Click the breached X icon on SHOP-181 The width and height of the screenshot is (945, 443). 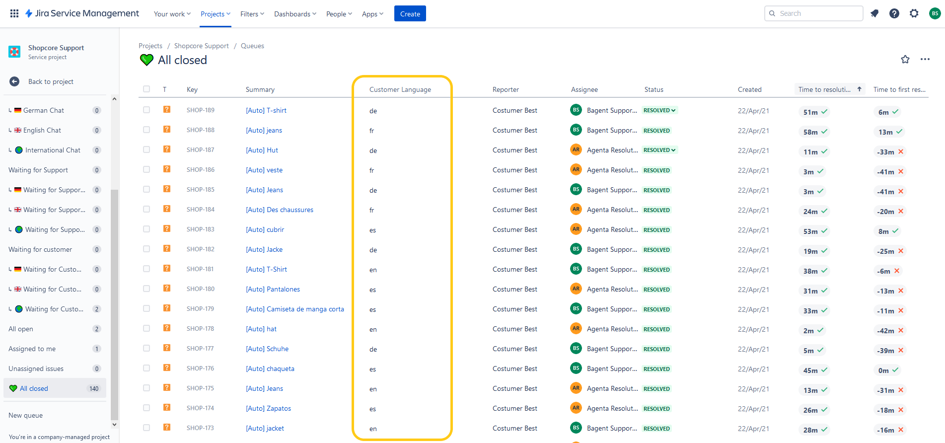click(x=897, y=271)
